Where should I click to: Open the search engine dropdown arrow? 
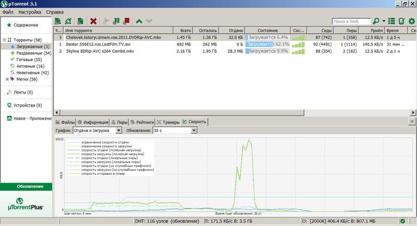click(384, 21)
